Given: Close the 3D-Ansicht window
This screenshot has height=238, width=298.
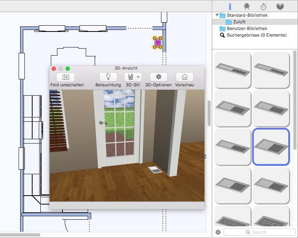Looking at the screenshot, I should click(x=54, y=68).
